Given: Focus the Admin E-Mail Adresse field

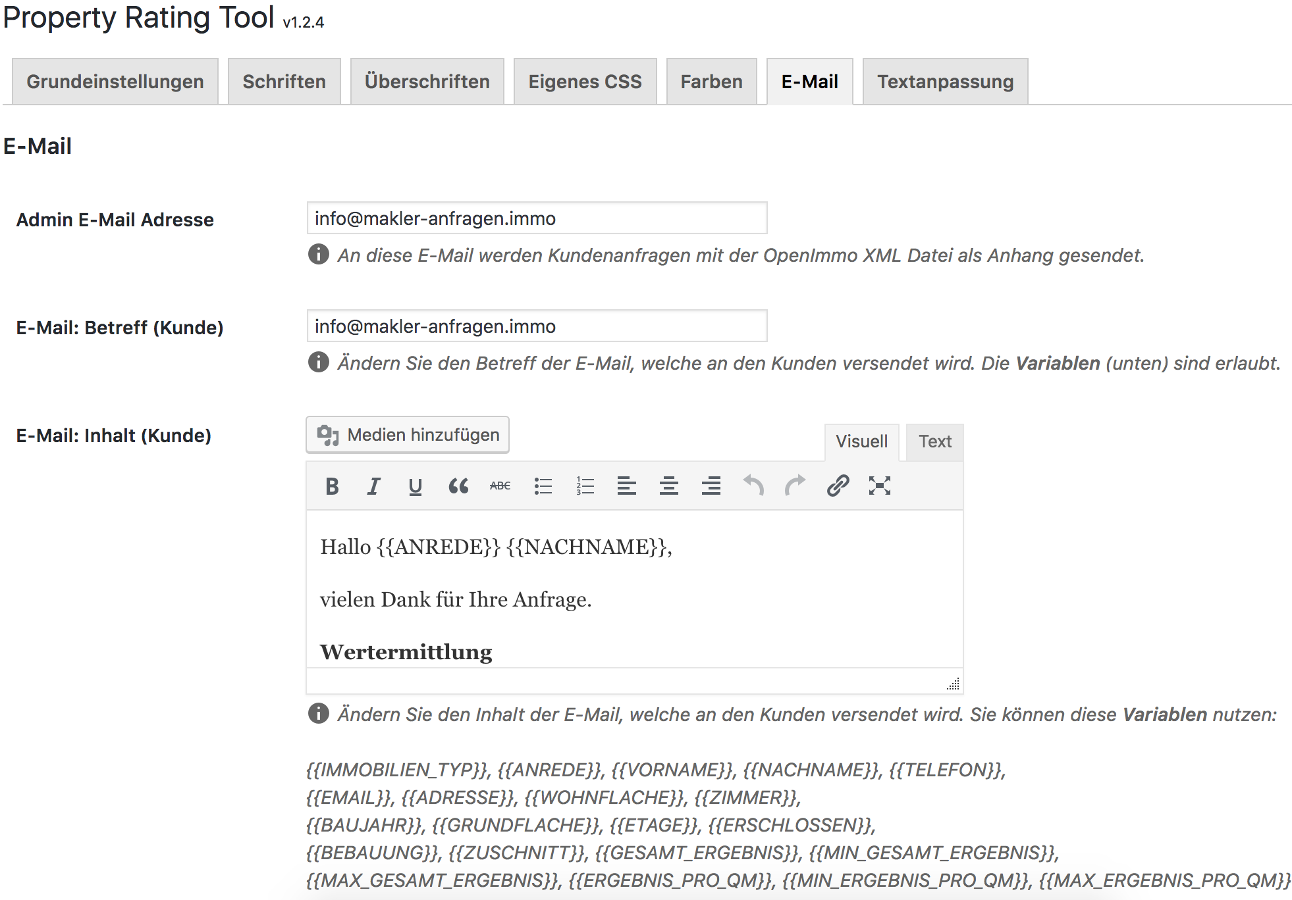Looking at the screenshot, I should tap(537, 218).
